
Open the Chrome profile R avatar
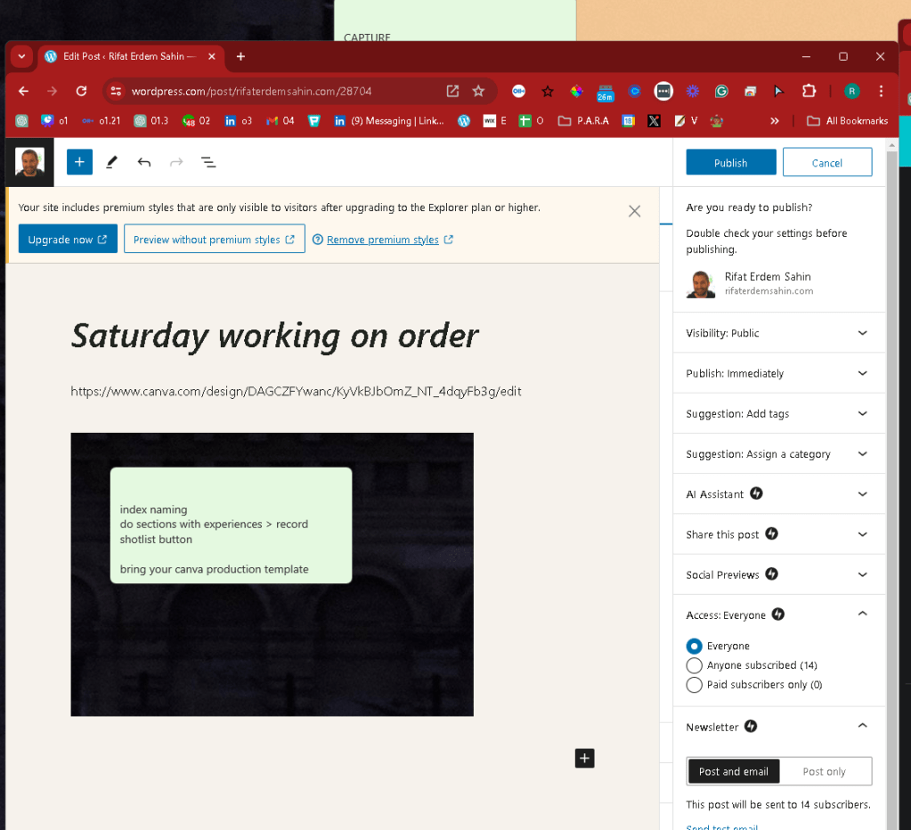(x=851, y=91)
